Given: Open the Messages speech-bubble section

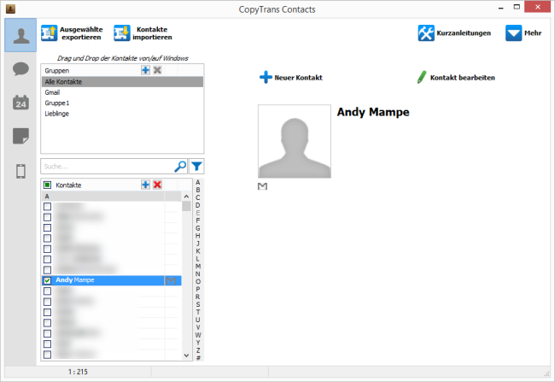Looking at the screenshot, I should 20,68.
